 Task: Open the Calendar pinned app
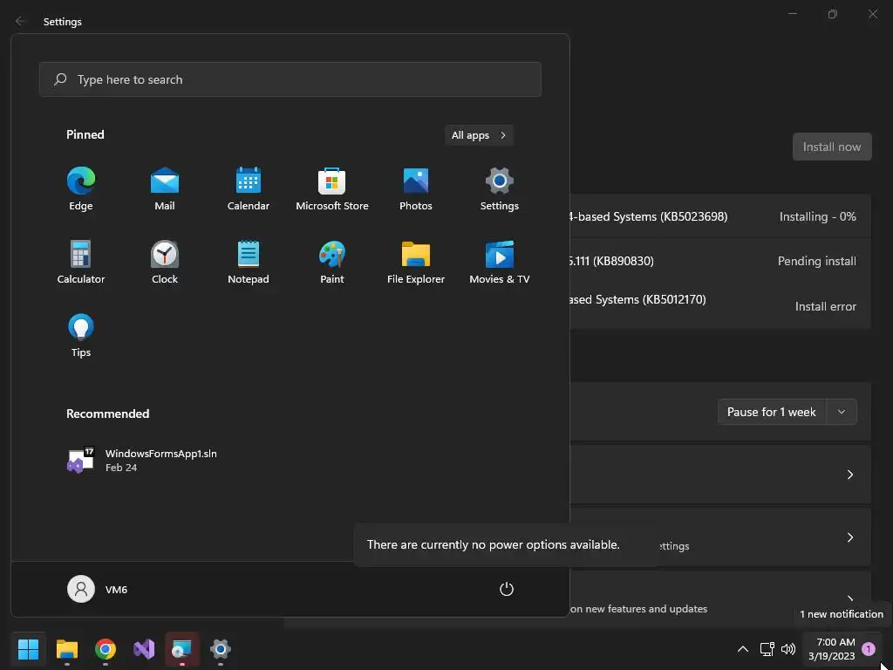click(x=249, y=189)
